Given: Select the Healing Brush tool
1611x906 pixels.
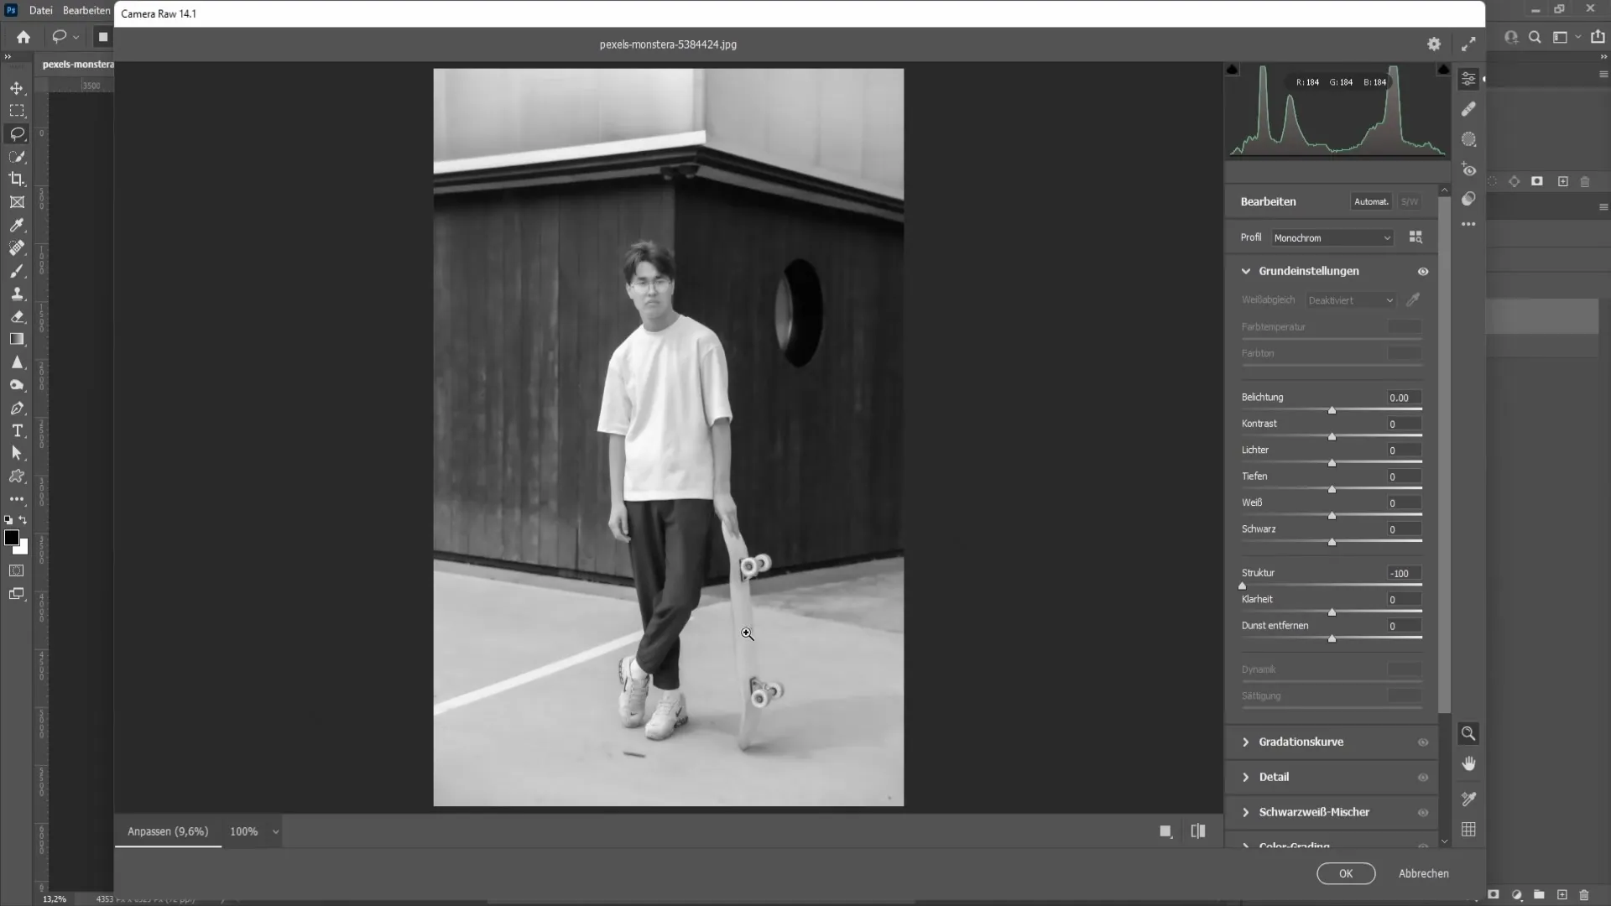Looking at the screenshot, I should (15, 247).
